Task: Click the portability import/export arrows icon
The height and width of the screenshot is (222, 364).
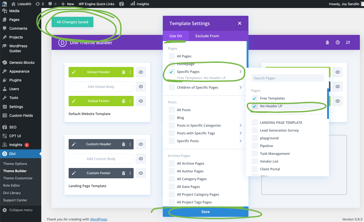Action: [x=348, y=42]
